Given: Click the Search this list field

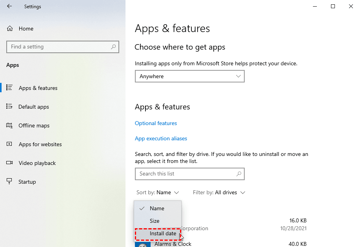Looking at the screenshot, I should point(184,174).
